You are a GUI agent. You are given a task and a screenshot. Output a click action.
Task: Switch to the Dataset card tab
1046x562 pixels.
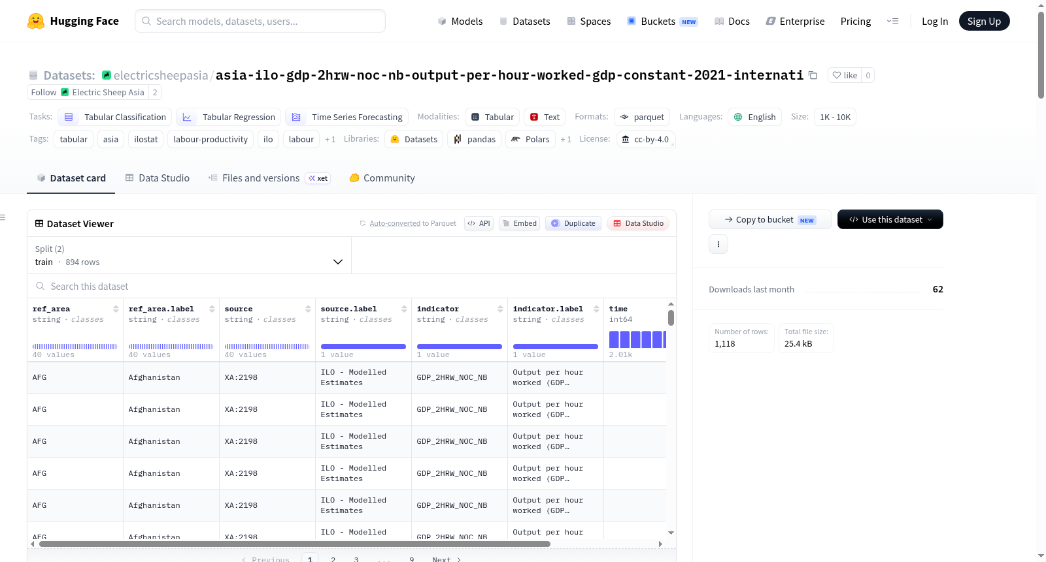[71, 178]
